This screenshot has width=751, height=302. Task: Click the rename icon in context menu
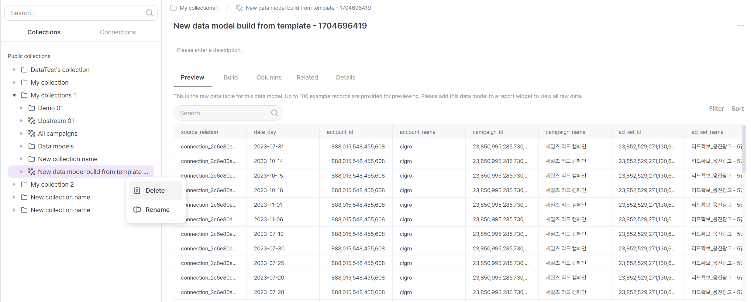[x=137, y=210]
